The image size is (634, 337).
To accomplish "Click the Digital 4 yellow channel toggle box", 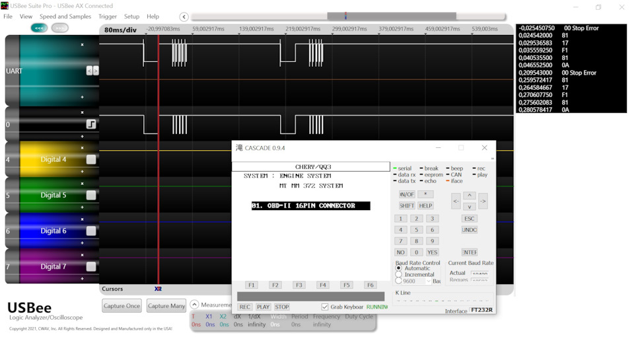I will point(91,159).
